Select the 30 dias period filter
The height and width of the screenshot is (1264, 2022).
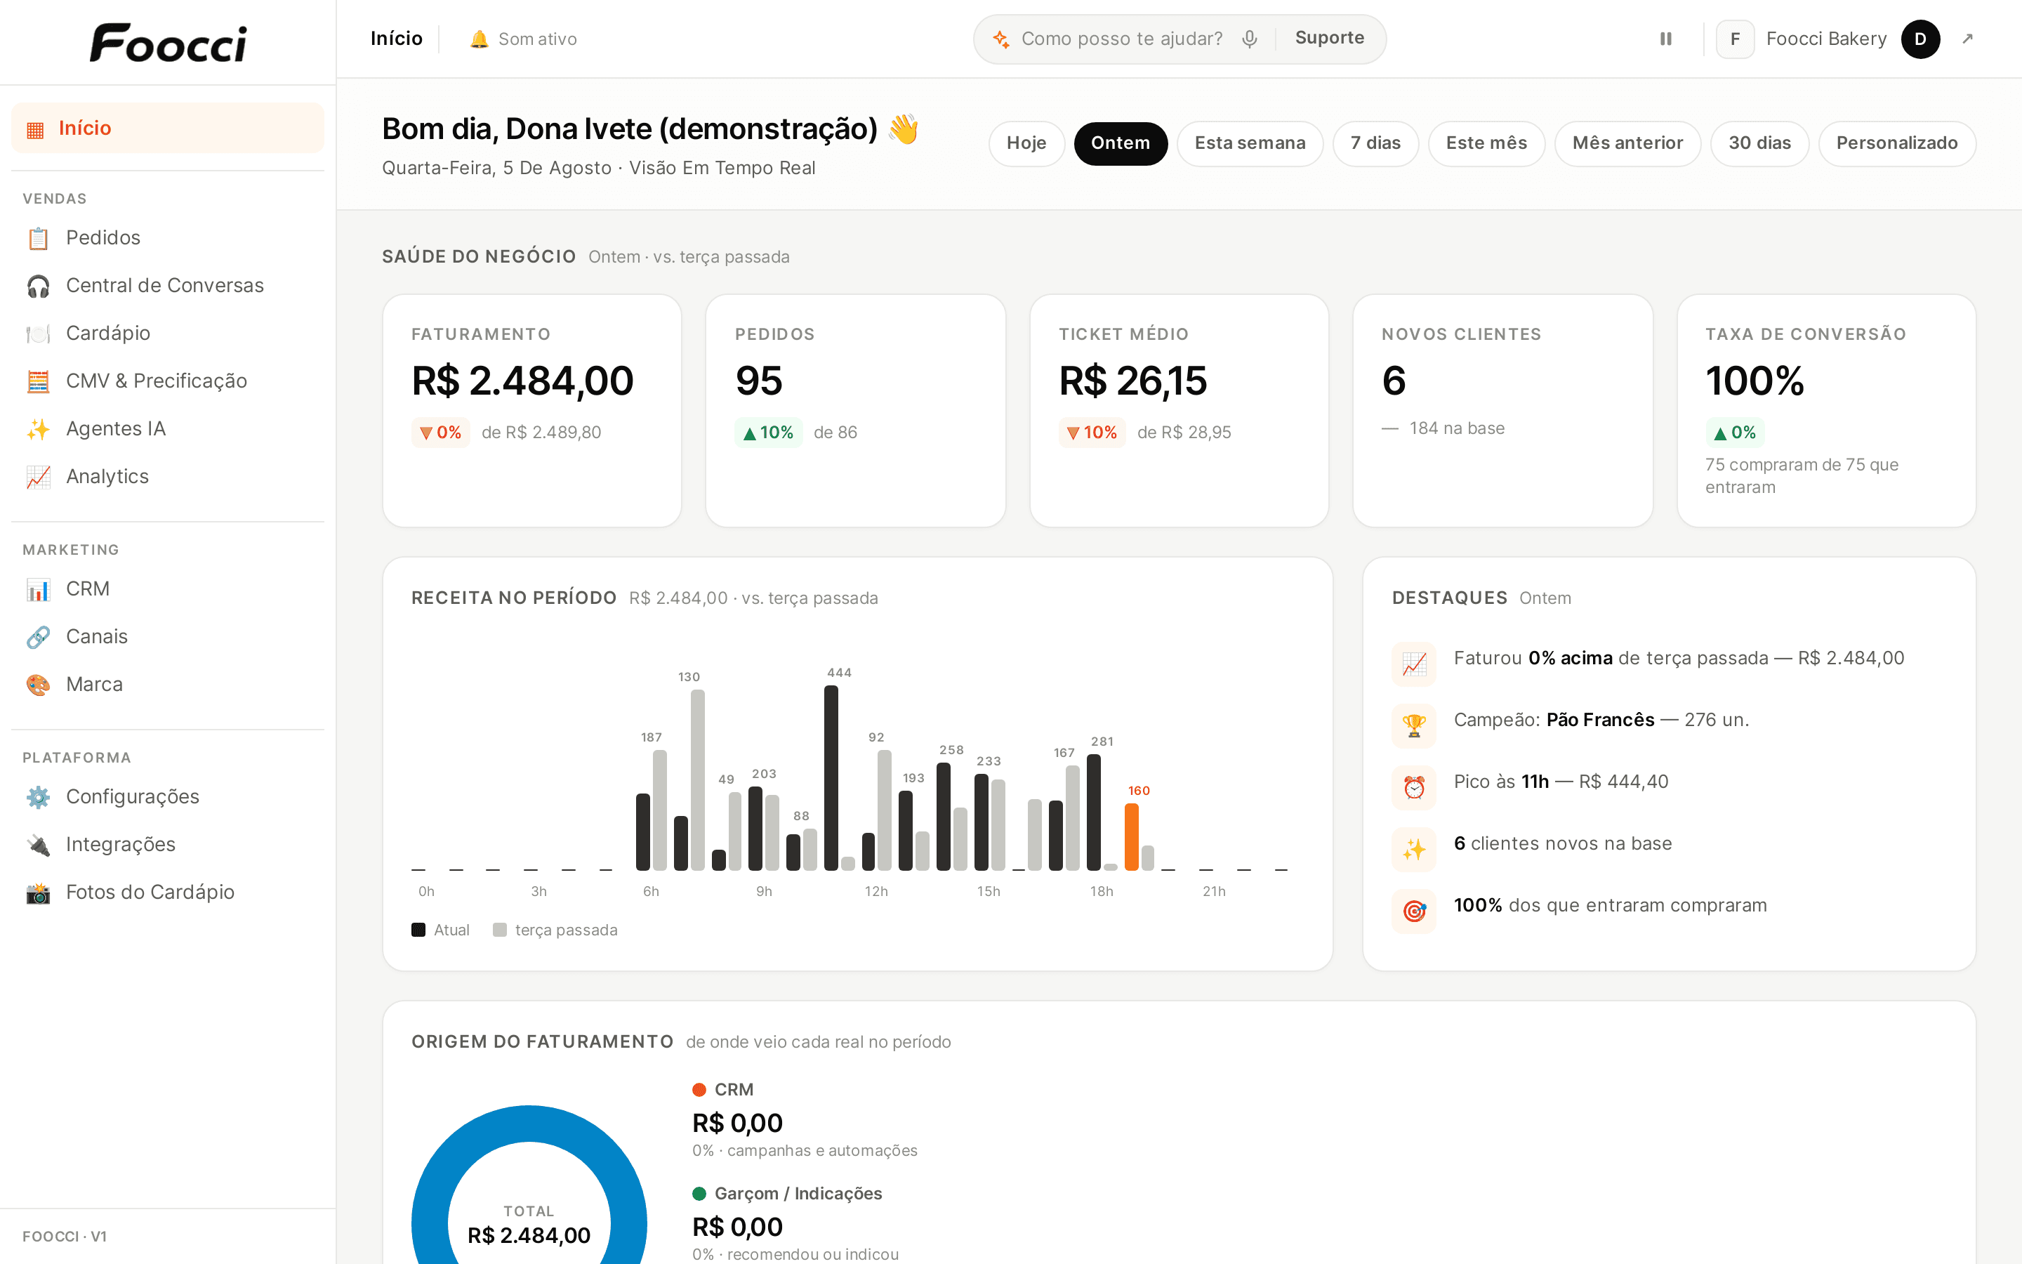tap(1759, 143)
